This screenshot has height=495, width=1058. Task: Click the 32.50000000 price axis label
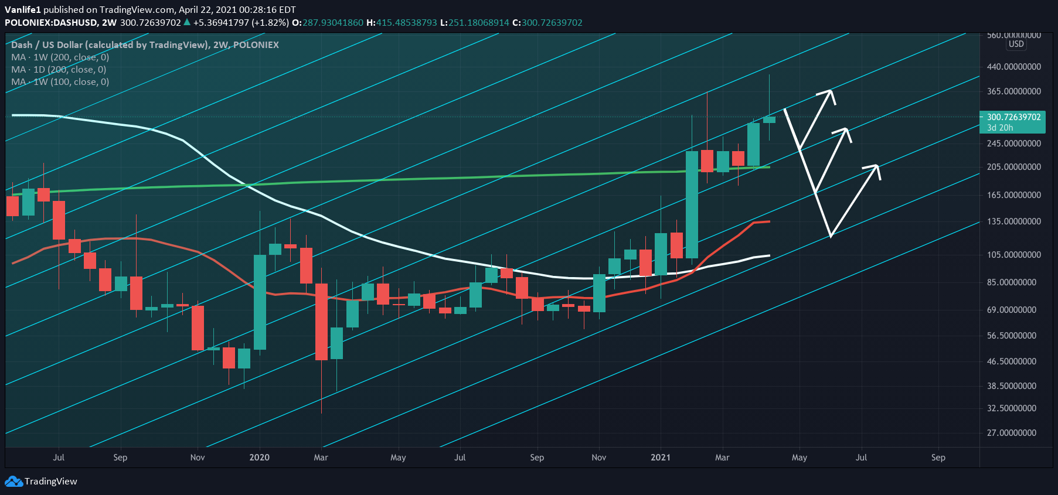click(1012, 408)
